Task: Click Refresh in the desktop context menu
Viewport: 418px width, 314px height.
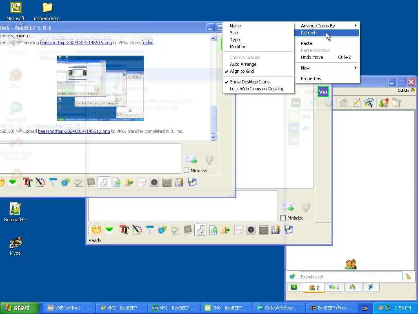Action: click(327, 33)
